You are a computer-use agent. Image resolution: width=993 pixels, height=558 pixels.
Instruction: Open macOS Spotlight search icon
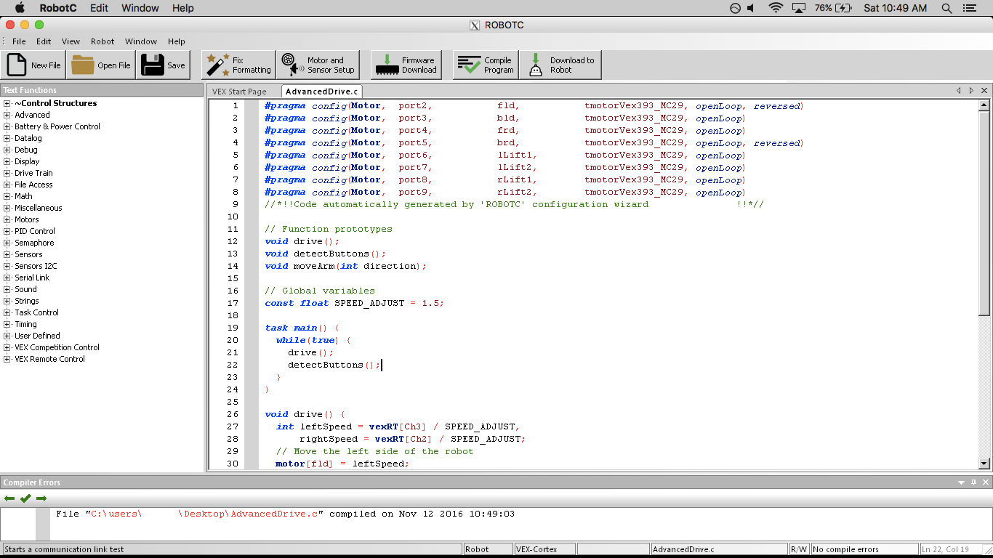pyautogui.click(x=946, y=8)
